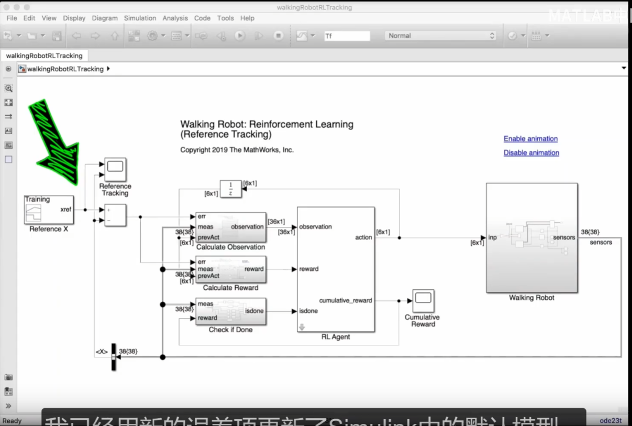The height and width of the screenshot is (426, 632).
Task: Expand the palette with double chevron
Action: point(8,406)
